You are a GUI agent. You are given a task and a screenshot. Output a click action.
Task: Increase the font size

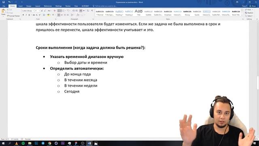pos(42,11)
